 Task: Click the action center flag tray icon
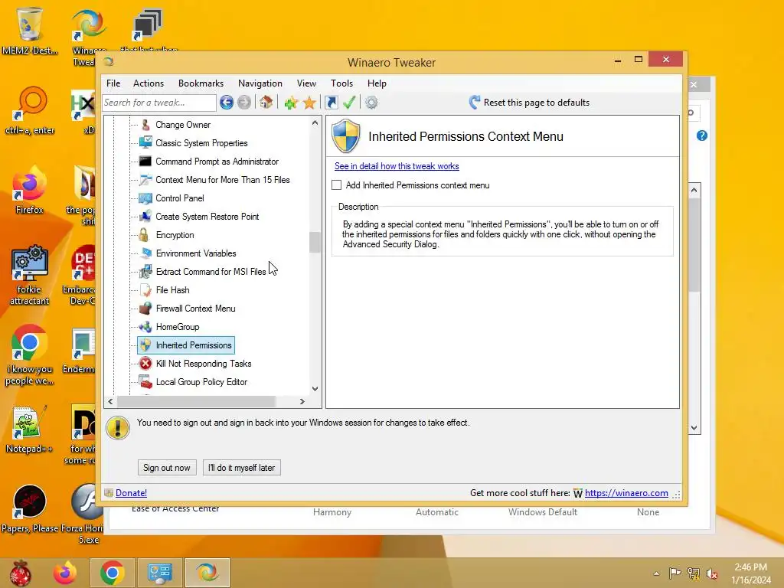[675, 573]
